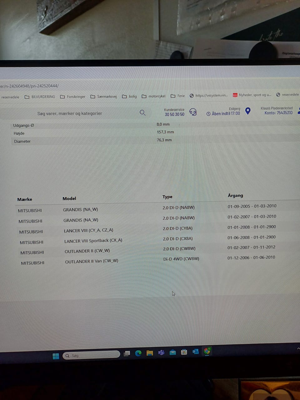Viewport: 300px width, 400px height.
Task: Click the date 01-06-2008 - 01-01-2900
Action: click(252, 237)
